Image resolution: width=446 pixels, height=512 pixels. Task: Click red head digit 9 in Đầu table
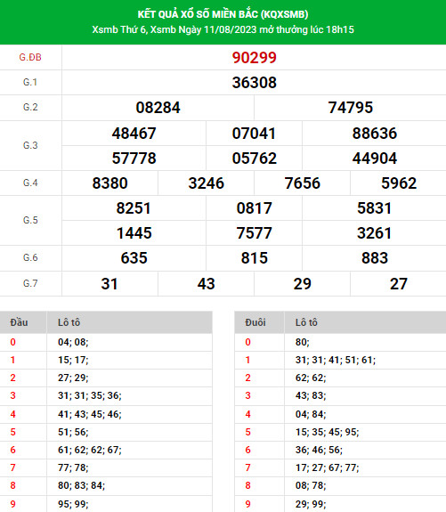tap(12, 504)
